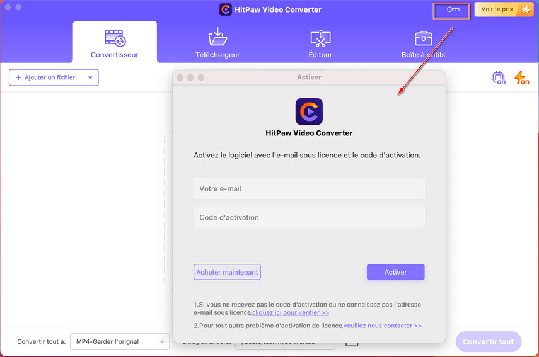Open veuillez nous contacter link
This screenshot has width=539, height=357.
383,326
